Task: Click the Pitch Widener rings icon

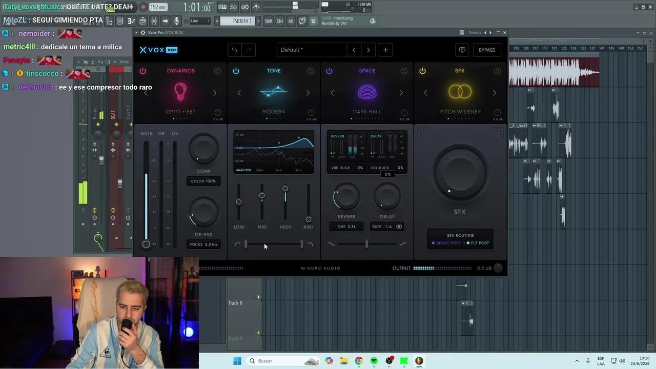Action: tap(460, 92)
